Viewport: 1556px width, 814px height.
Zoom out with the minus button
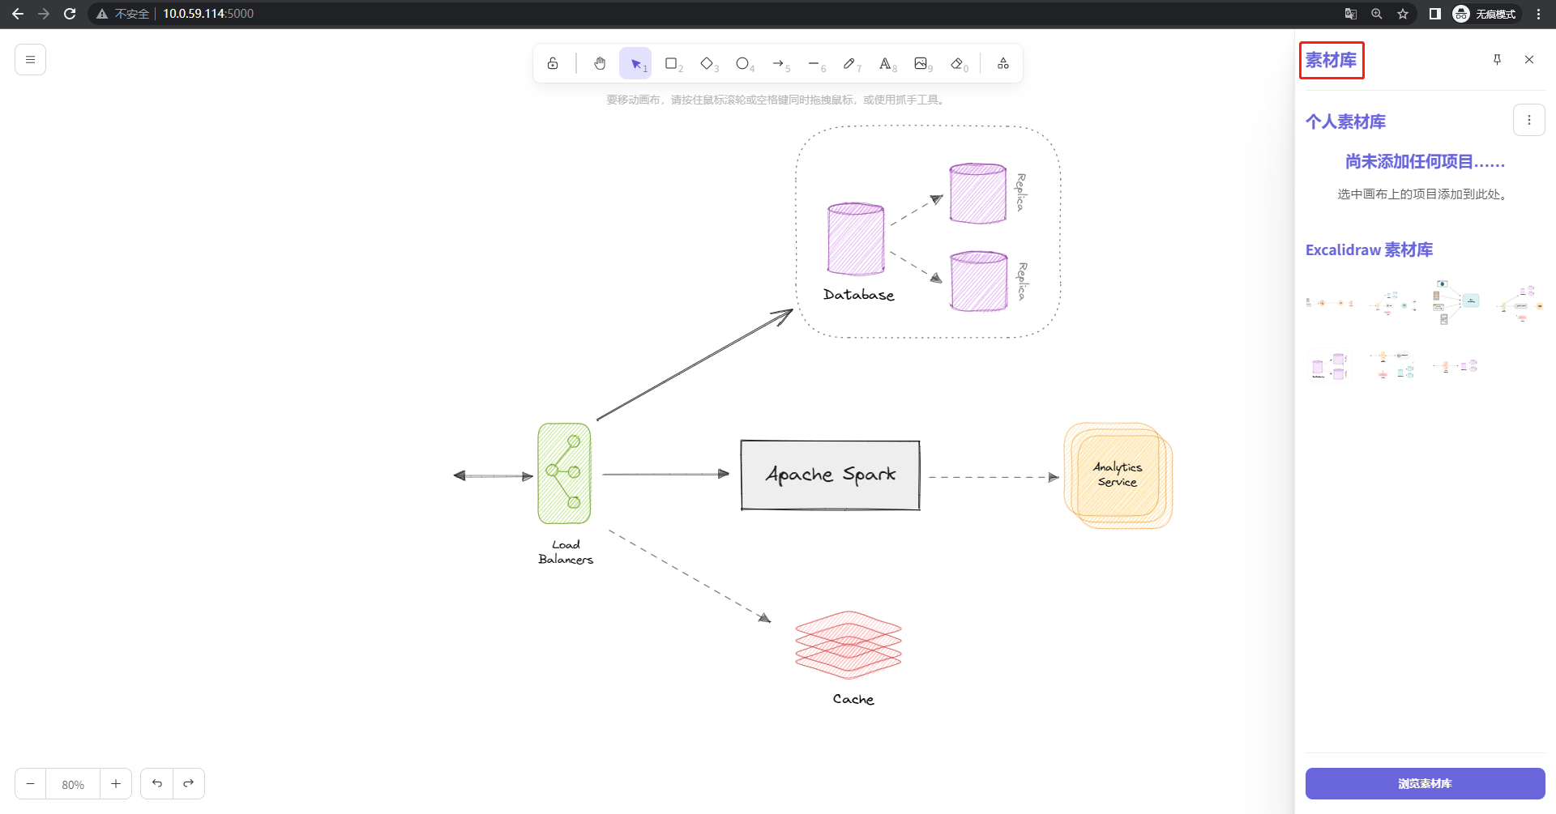click(30, 783)
